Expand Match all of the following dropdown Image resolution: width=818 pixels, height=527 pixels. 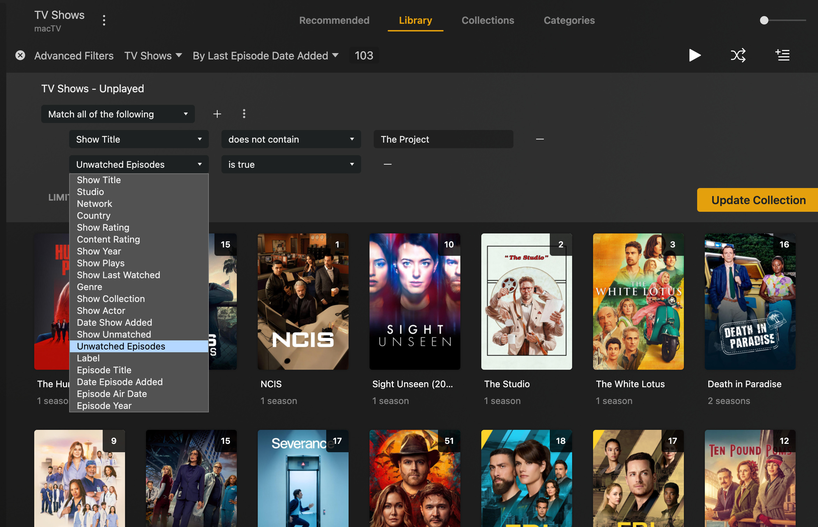pyautogui.click(x=118, y=114)
